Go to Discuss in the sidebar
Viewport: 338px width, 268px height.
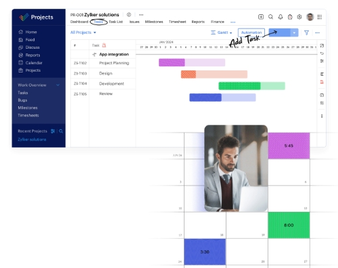pyautogui.click(x=29, y=47)
